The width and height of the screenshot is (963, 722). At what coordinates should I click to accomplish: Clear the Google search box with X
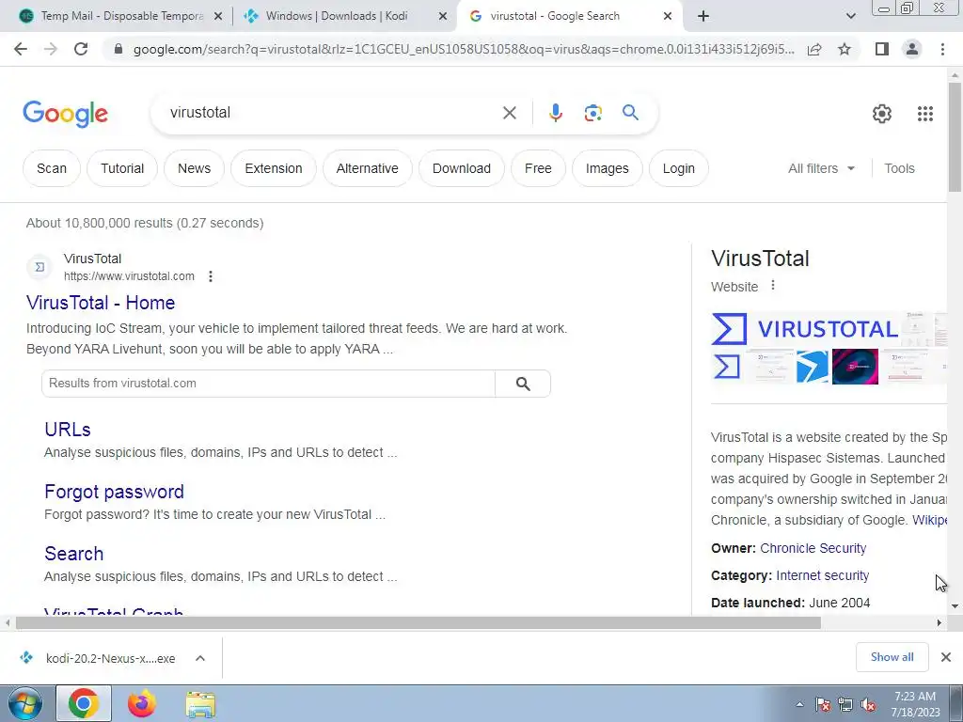click(509, 113)
